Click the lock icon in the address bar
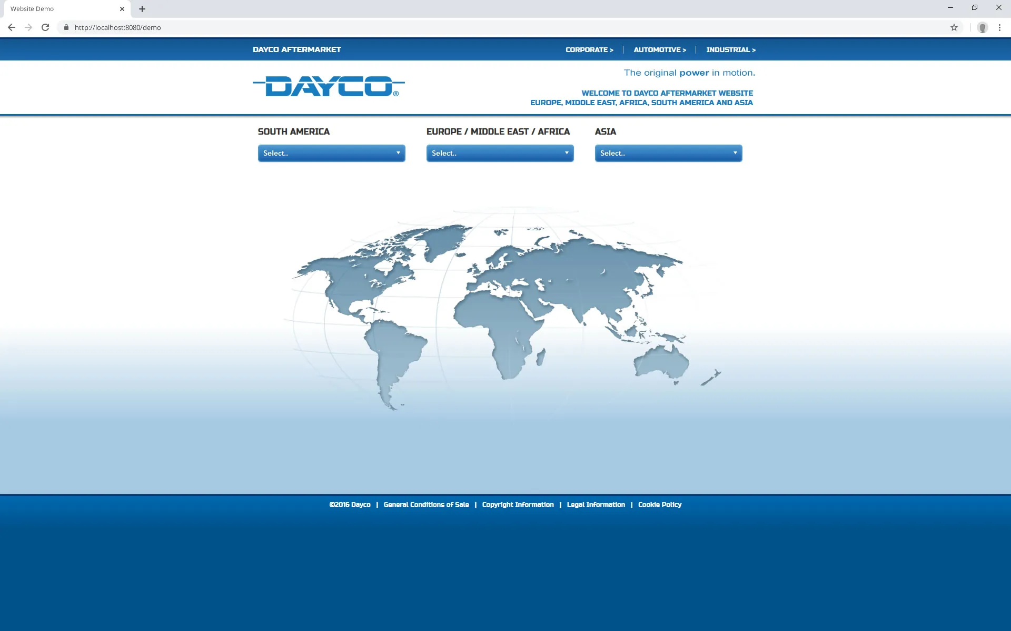Screen dimensions: 1011x631 coord(66,27)
